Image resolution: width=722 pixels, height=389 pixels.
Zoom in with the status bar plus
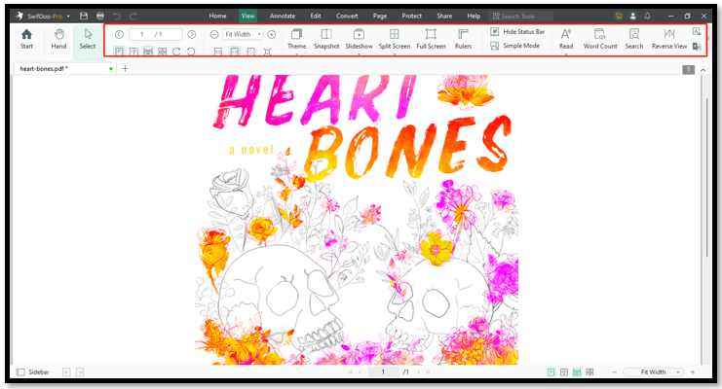click(693, 372)
